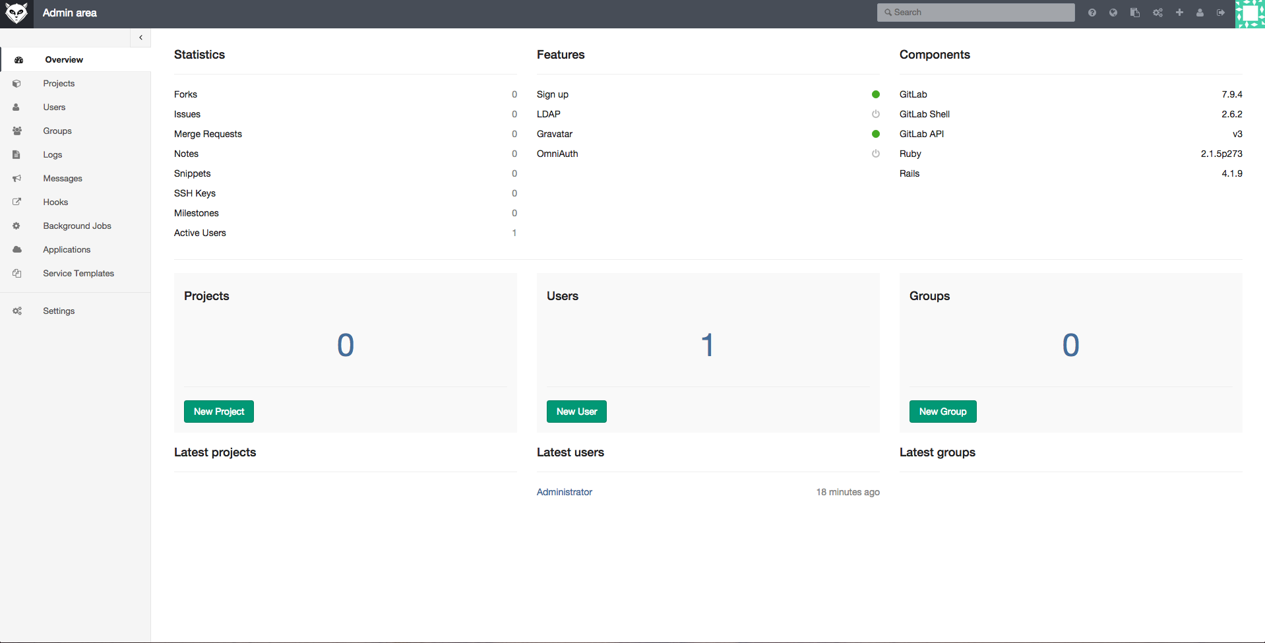Open the Help question mark icon

[x=1092, y=13]
